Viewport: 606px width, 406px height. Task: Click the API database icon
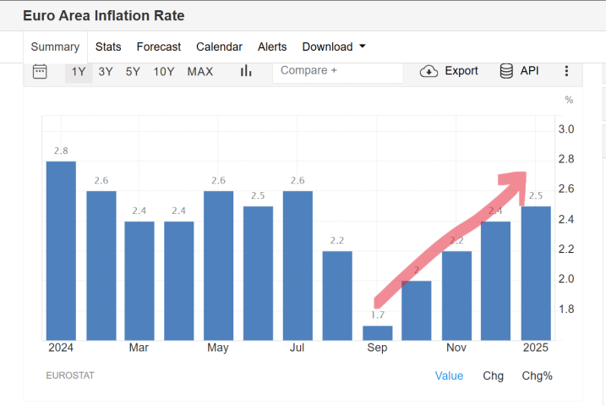tap(507, 71)
